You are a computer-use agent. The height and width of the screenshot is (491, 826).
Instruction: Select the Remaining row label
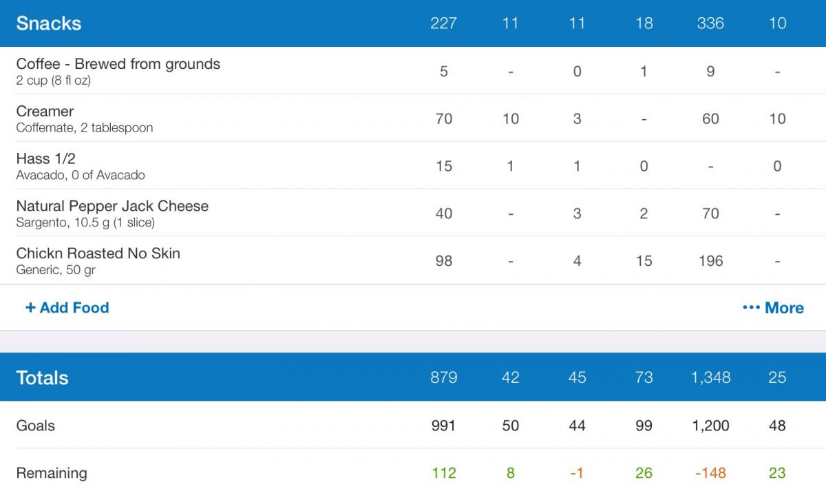tap(52, 473)
